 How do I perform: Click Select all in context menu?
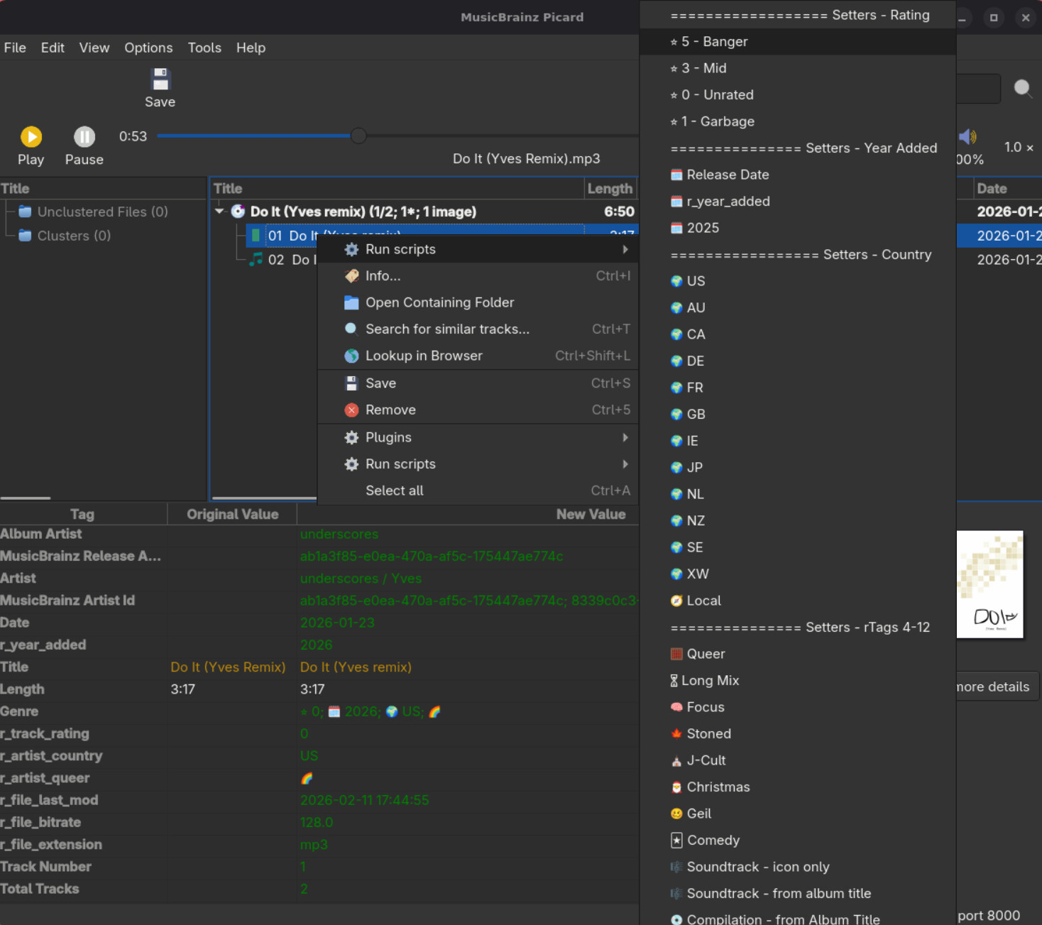pyautogui.click(x=395, y=491)
